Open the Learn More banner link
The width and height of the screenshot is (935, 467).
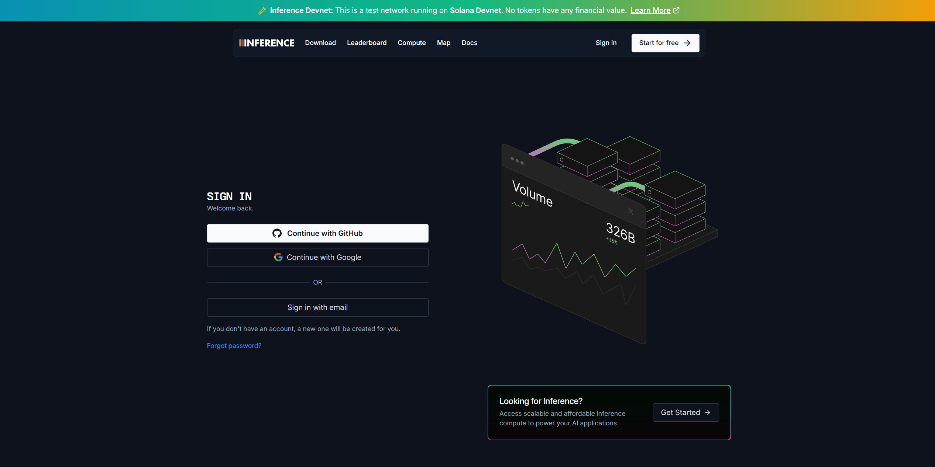650,10
